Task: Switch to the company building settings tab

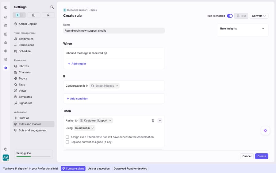Action: 34,15
